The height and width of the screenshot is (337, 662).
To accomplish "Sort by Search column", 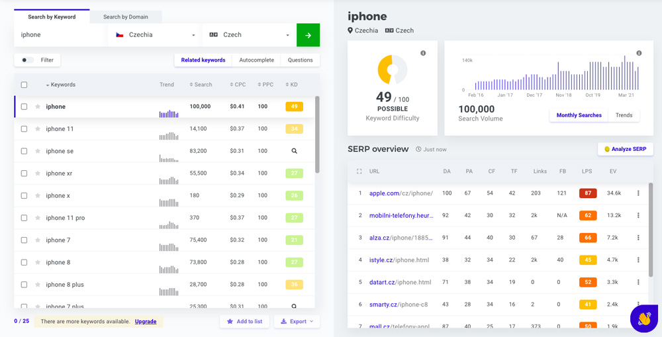I will pyautogui.click(x=201, y=85).
